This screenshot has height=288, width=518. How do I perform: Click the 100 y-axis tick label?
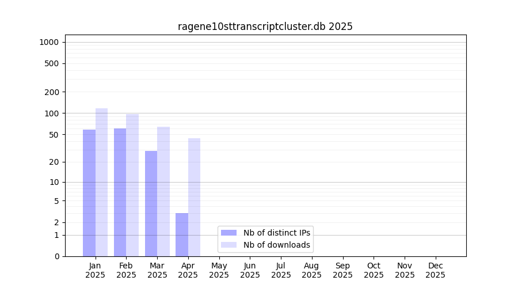click(52, 113)
